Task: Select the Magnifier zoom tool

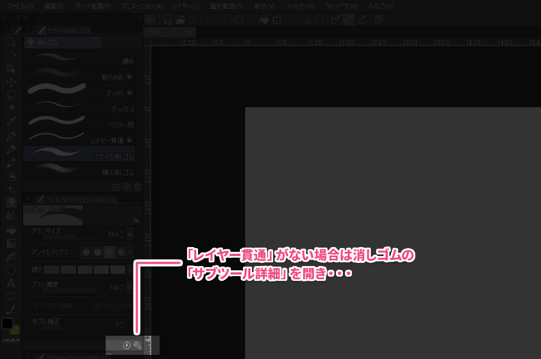Action: (11, 42)
